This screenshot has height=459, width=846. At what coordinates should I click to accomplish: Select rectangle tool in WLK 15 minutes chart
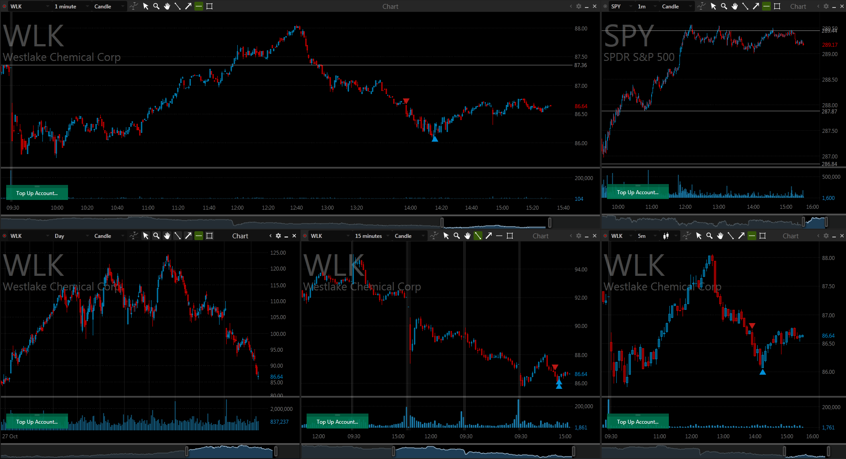tap(510, 236)
